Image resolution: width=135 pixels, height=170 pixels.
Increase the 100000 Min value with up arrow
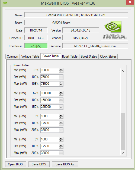[61, 92]
